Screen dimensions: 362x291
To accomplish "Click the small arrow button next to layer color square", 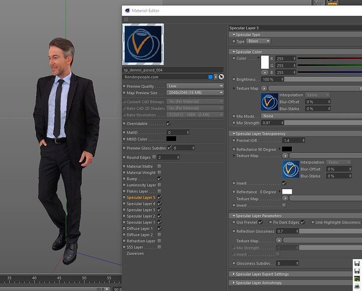I will point(216,77).
